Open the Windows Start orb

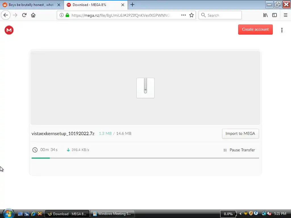click(8, 213)
